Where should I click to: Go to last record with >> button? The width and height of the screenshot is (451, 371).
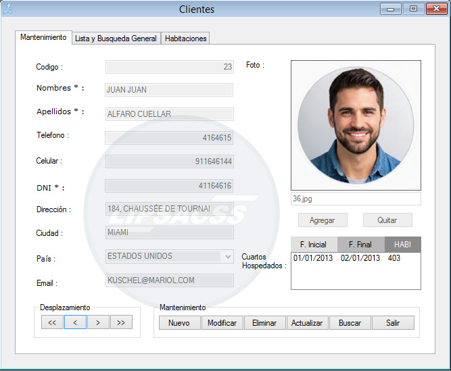point(121,322)
